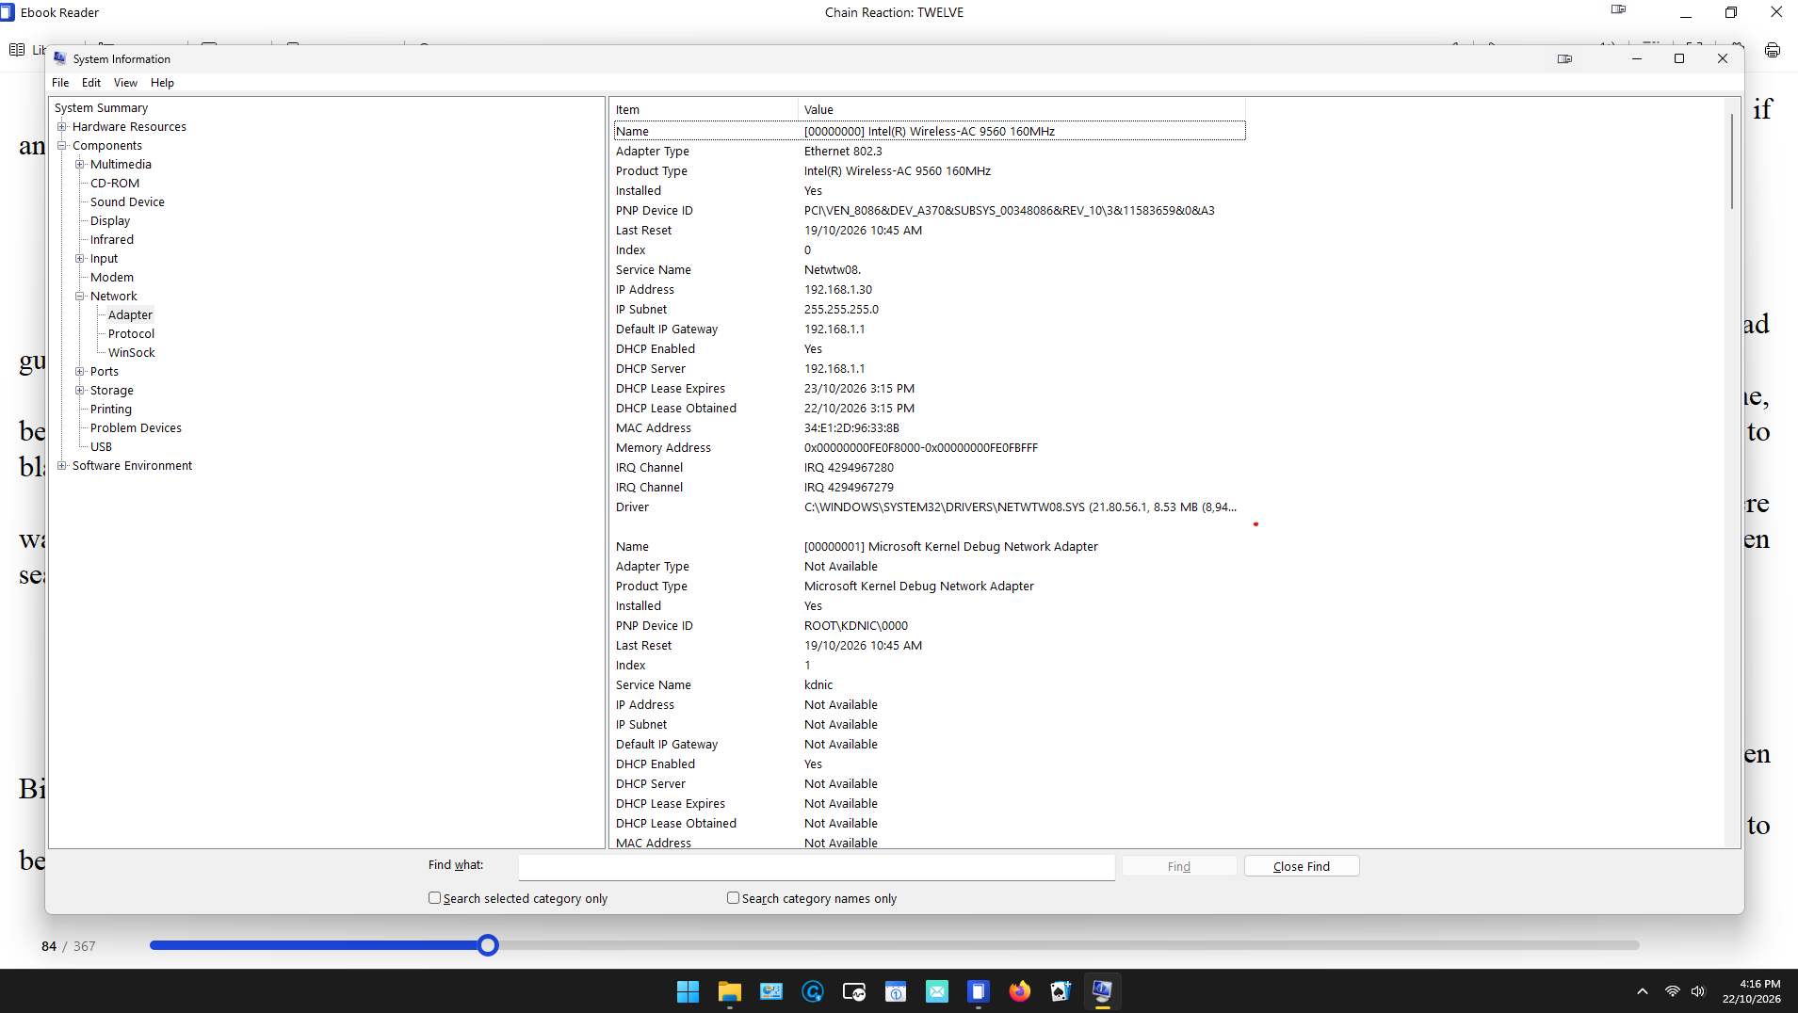This screenshot has height=1013, width=1798.
Task: Click the Close Find button
Action: pyautogui.click(x=1302, y=866)
